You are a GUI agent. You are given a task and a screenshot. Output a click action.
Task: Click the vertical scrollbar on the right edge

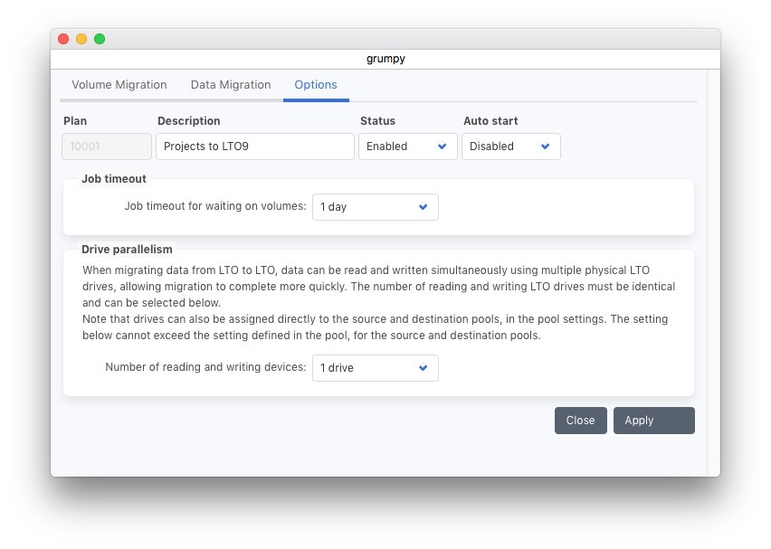coord(713,271)
